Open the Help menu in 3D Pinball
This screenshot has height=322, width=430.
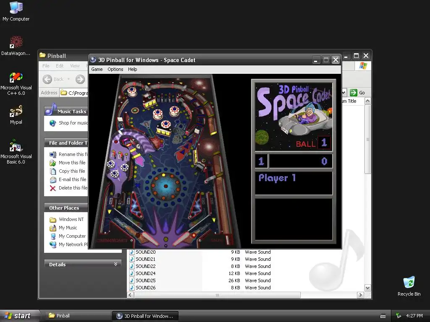click(132, 69)
